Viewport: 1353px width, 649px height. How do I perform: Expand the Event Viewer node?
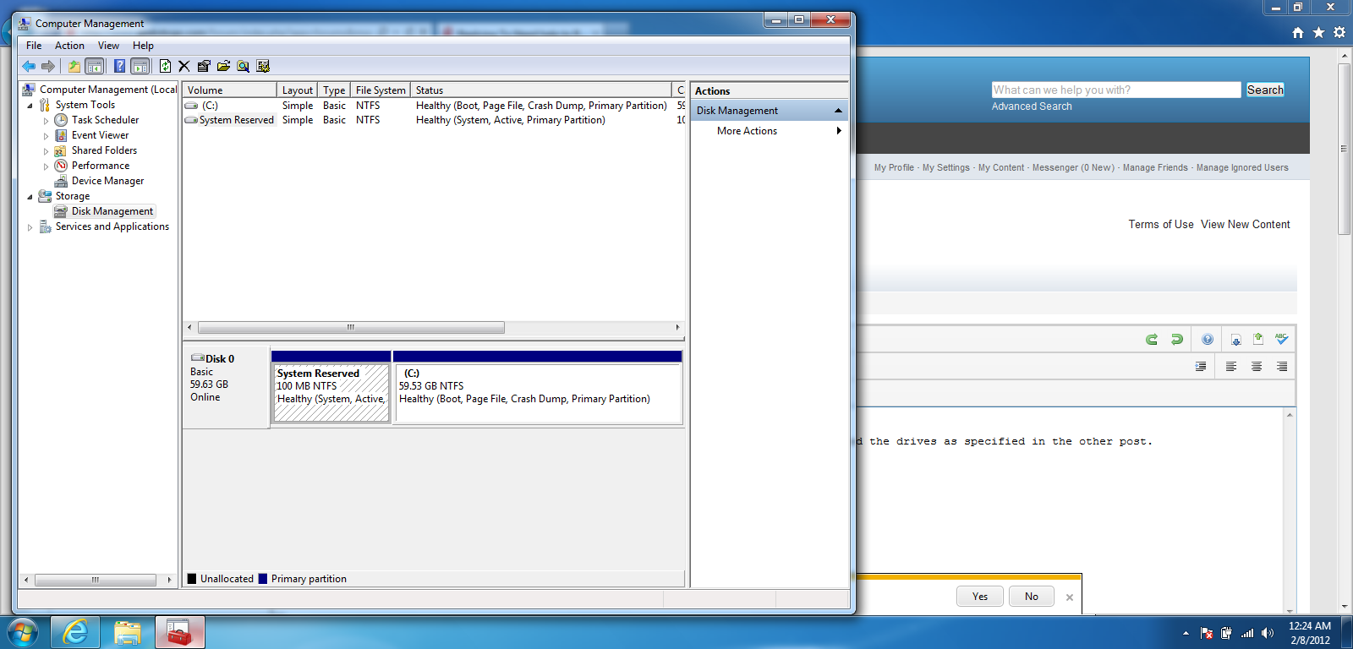pyautogui.click(x=46, y=136)
